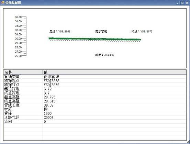Minimize the 管线纵断面 window
Image resolution: width=190 pixels, height=144 pixels.
(178, 3)
